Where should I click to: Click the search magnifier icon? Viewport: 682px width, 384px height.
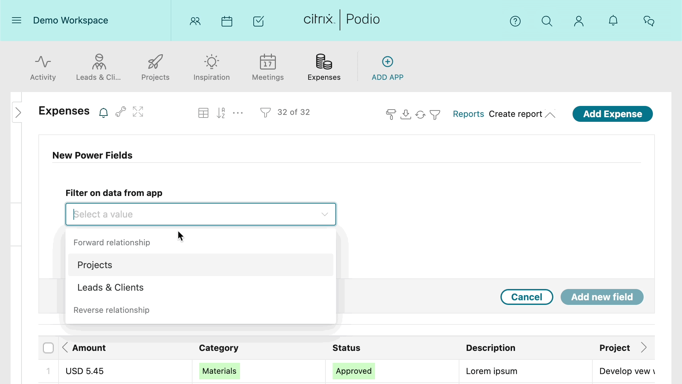pos(547,21)
